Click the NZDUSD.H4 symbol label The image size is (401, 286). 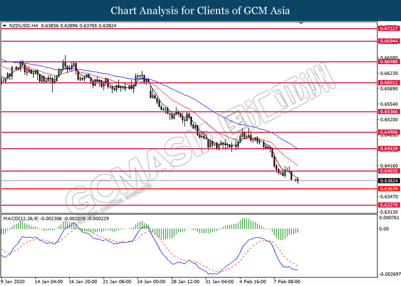[23, 26]
